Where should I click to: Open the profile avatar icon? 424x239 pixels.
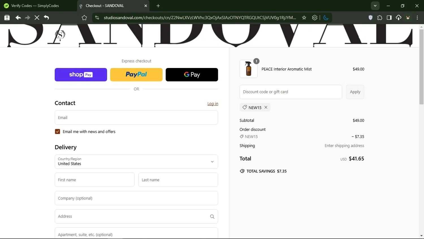[x=408, y=17]
